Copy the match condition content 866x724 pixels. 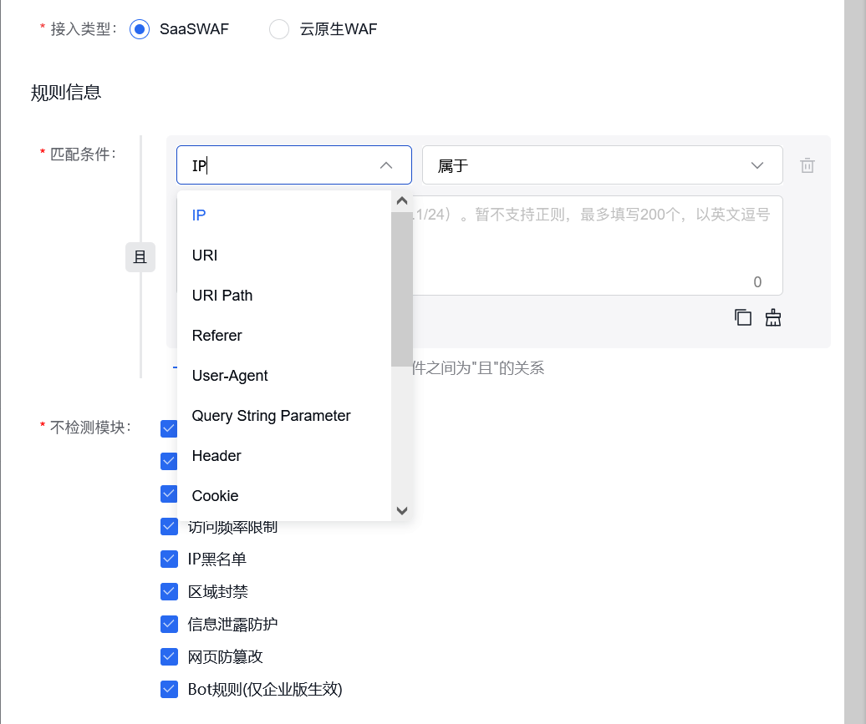tap(742, 317)
